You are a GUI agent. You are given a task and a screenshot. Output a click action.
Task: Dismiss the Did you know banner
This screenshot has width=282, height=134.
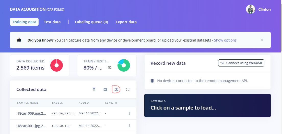[262, 40]
